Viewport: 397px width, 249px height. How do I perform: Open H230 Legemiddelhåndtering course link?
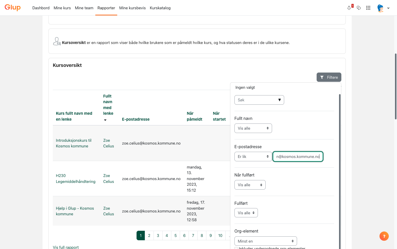(x=76, y=179)
